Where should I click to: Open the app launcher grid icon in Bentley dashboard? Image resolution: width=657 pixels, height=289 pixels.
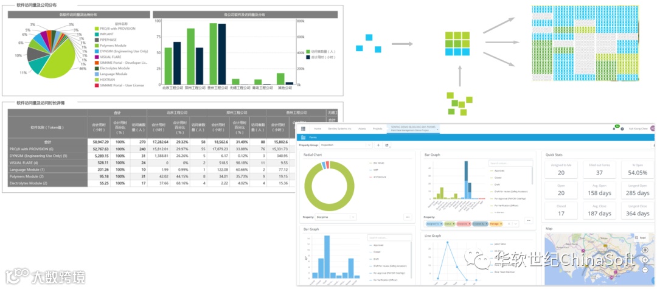click(303, 128)
